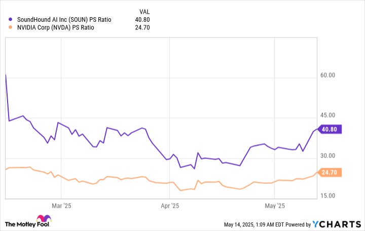Click the 45.00 y-axis label
Image resolution: width=365 pixels, height=231 pixels.
point(328,115)
